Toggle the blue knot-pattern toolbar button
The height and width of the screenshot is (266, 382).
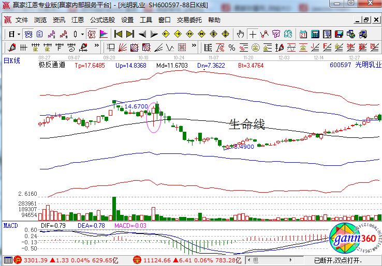click(x=28, y=34)
